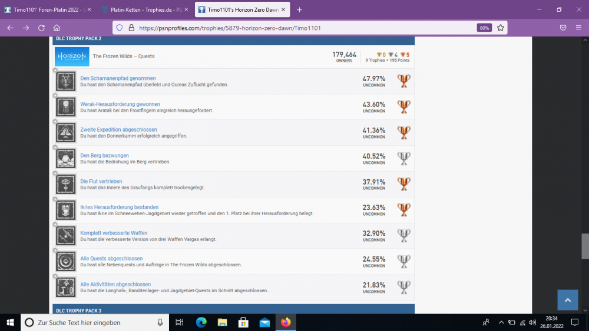Click the scroll-to-top arrow button
The width and height of the screenshot is (589, 331).
[567, 300]
